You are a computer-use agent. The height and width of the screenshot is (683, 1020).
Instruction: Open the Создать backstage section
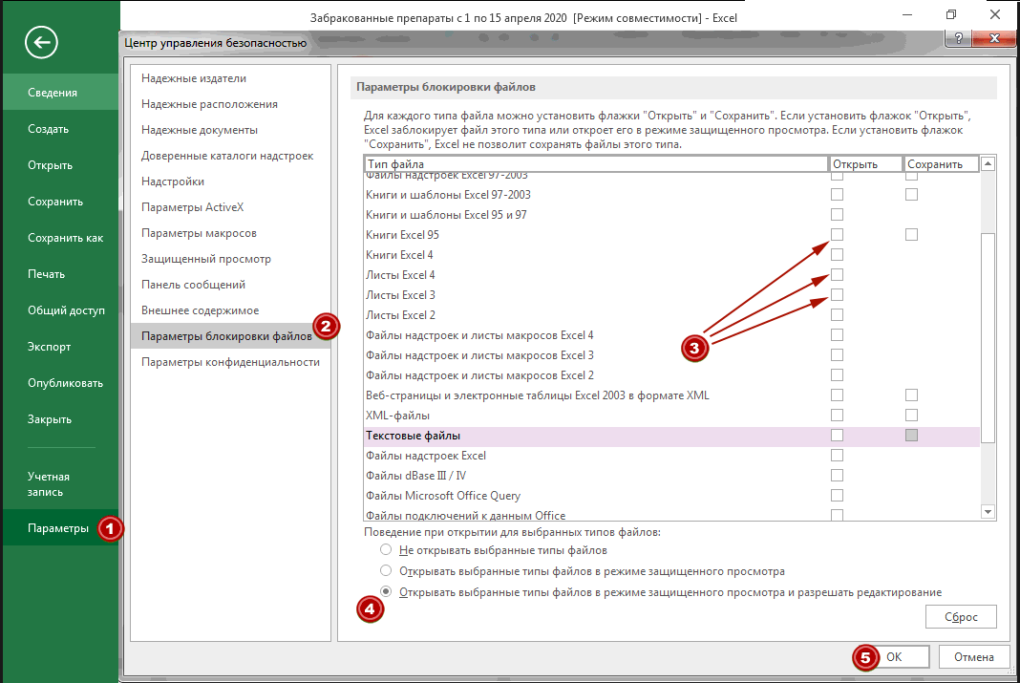pos(60,129)
